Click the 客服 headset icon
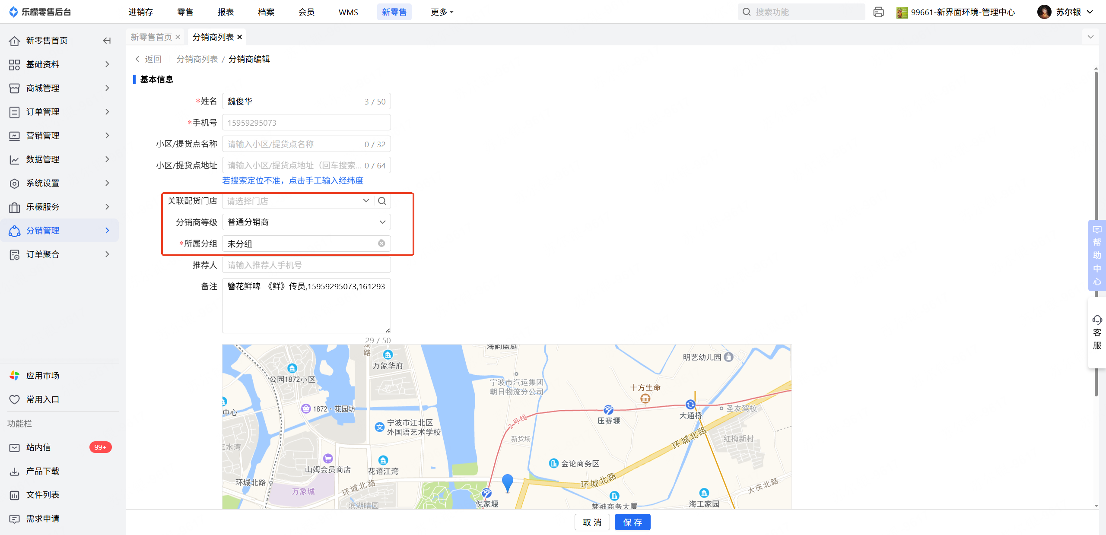The height and width of the screenshot is (535, 1106). [1097, 320]
